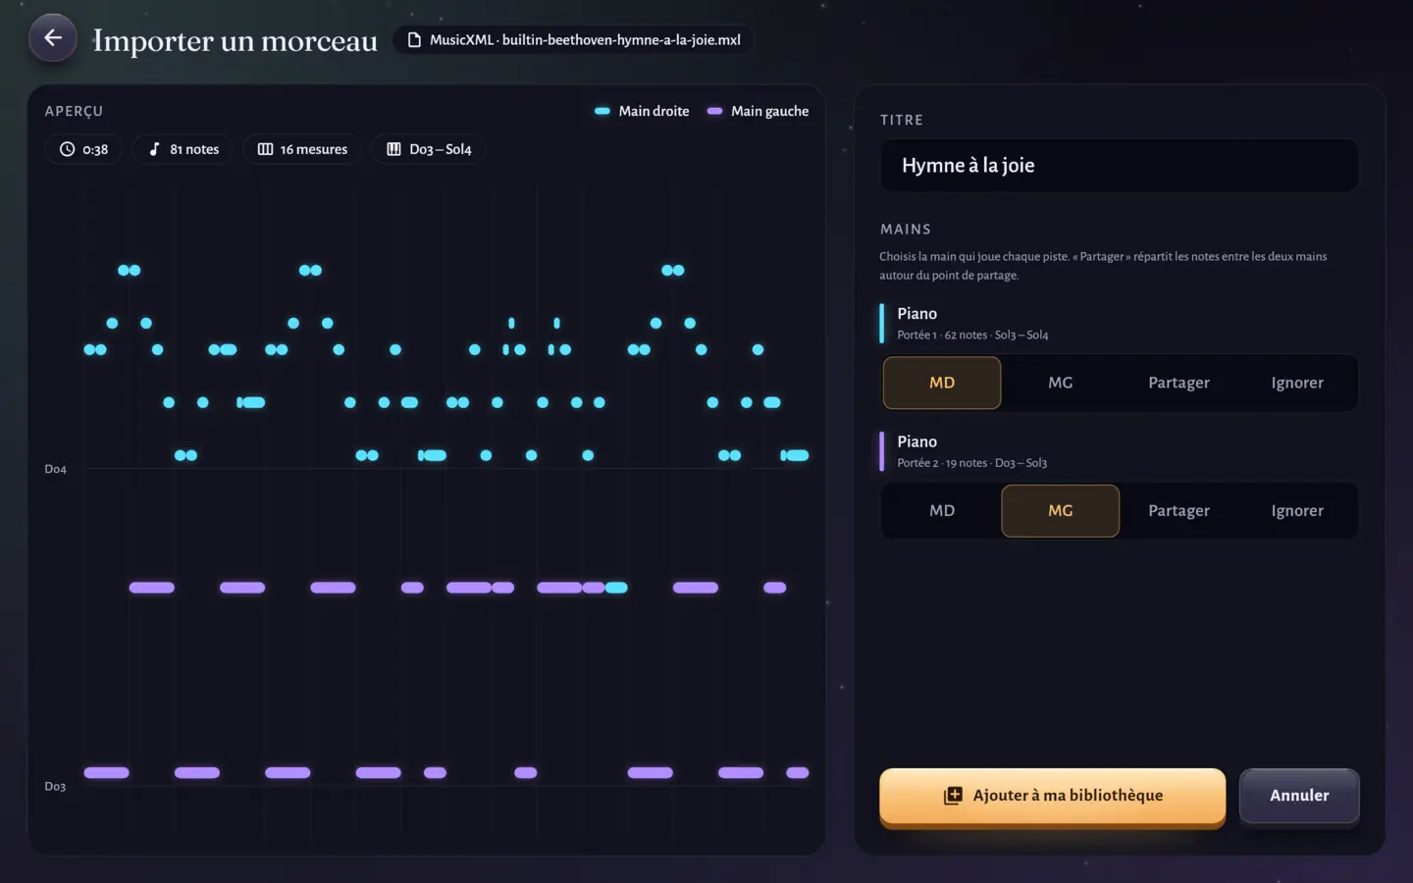
Task: Click Ajouter à ma bibliothèque
Action: click(1053, 797)
